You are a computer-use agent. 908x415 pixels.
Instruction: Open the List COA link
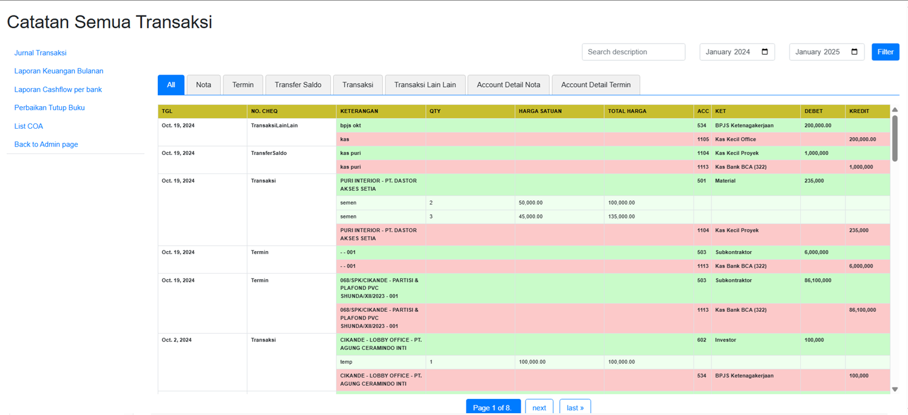pyautogui.click(x=29, y=126)
